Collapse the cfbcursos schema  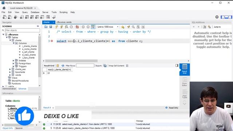click(x=3, y=35)
